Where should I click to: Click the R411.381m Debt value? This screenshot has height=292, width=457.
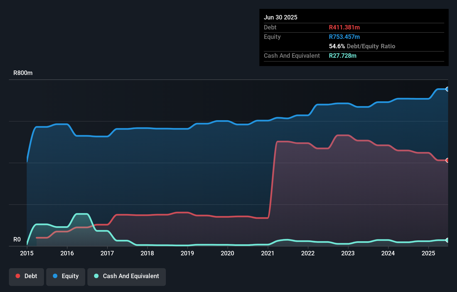pyautogui.click(x=344, y=27)
